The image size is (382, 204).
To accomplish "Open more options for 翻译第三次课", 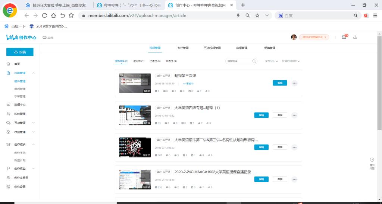I will point(294,83).
